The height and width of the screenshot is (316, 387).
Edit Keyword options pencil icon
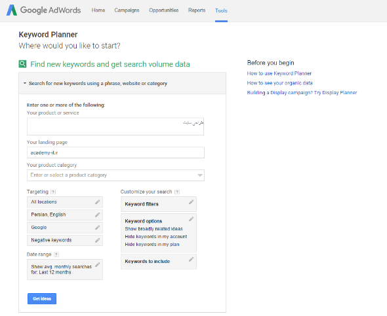click(x=192, y=219)
